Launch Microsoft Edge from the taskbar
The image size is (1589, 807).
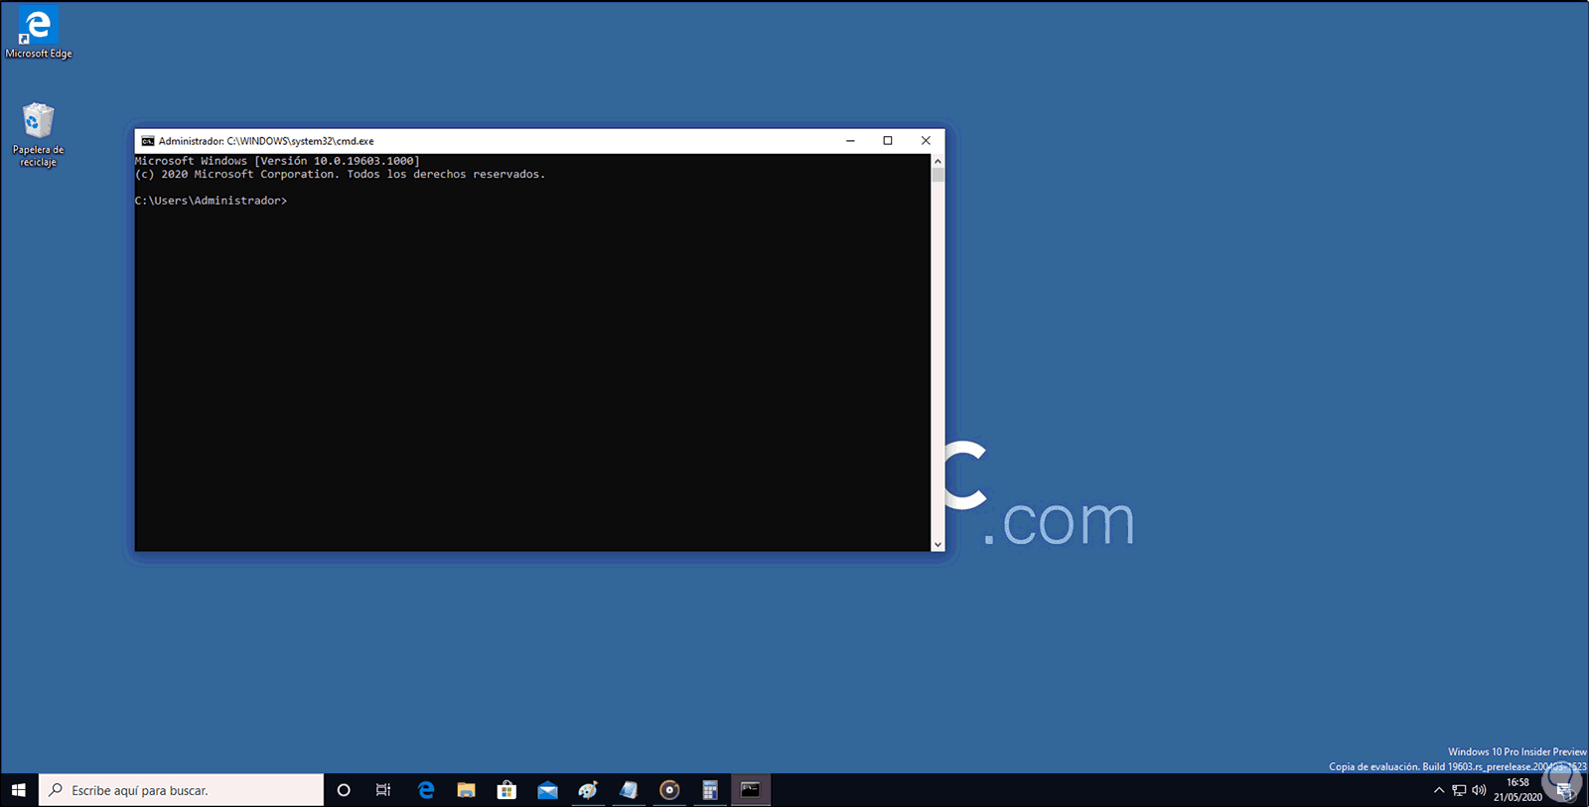point(426,790)
